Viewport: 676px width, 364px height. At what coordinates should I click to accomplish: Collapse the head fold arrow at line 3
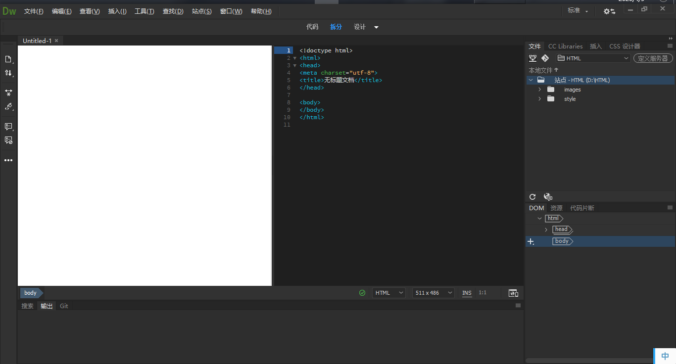pyautogui.click(x=295, y=65)
